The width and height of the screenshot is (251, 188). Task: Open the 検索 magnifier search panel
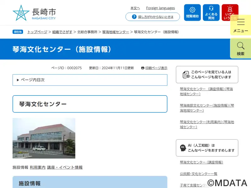pos(241,49)
